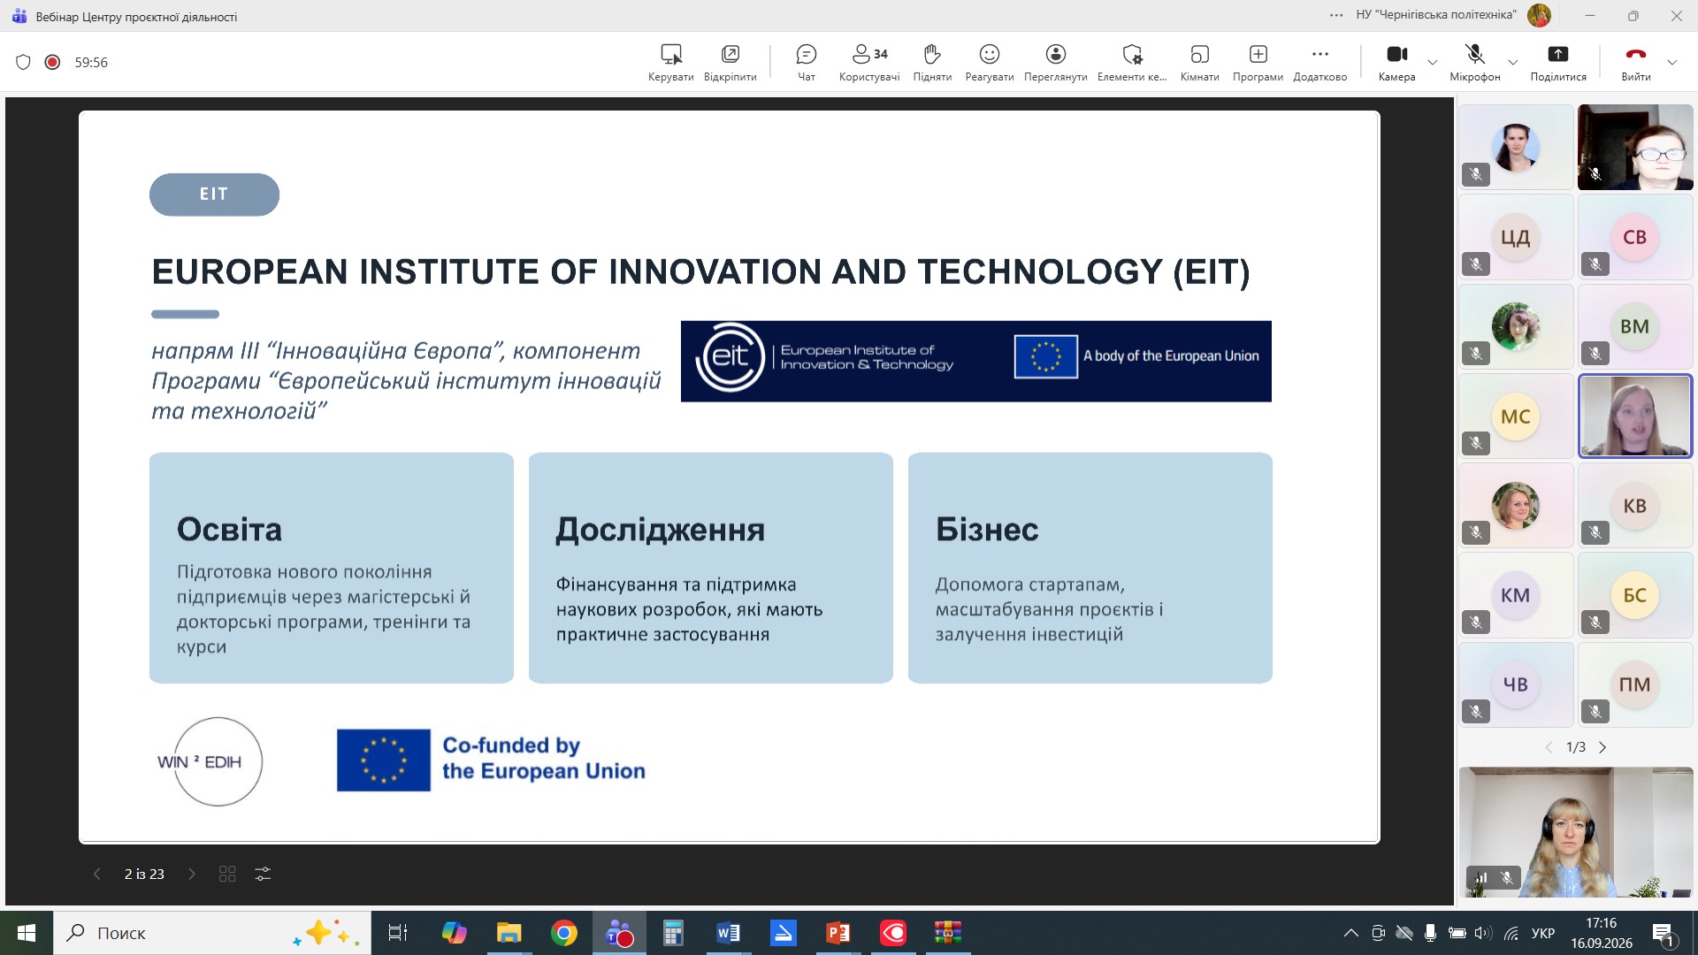Viewport: 1698px width, 955px height.
Task: Open the Чат panel
Action: click(807, 63)
